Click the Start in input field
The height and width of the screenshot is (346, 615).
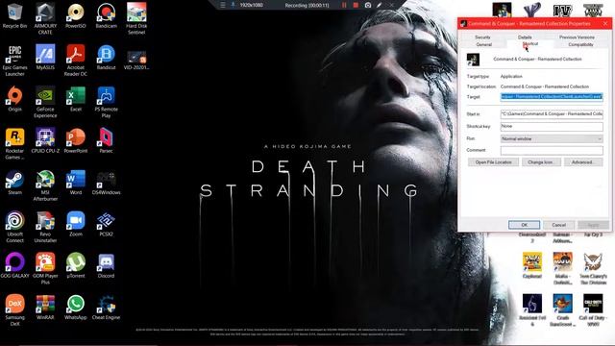(552, 113)
